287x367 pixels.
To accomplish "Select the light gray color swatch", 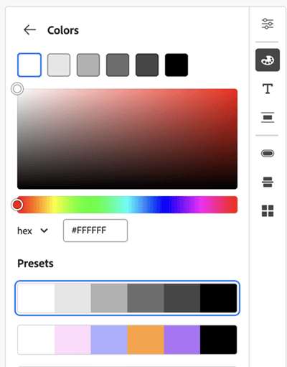I will [59, 65].
